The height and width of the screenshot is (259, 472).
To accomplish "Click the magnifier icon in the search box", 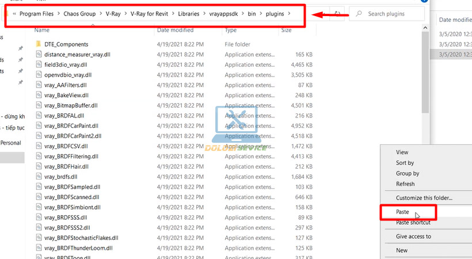I will coord(359,14).
